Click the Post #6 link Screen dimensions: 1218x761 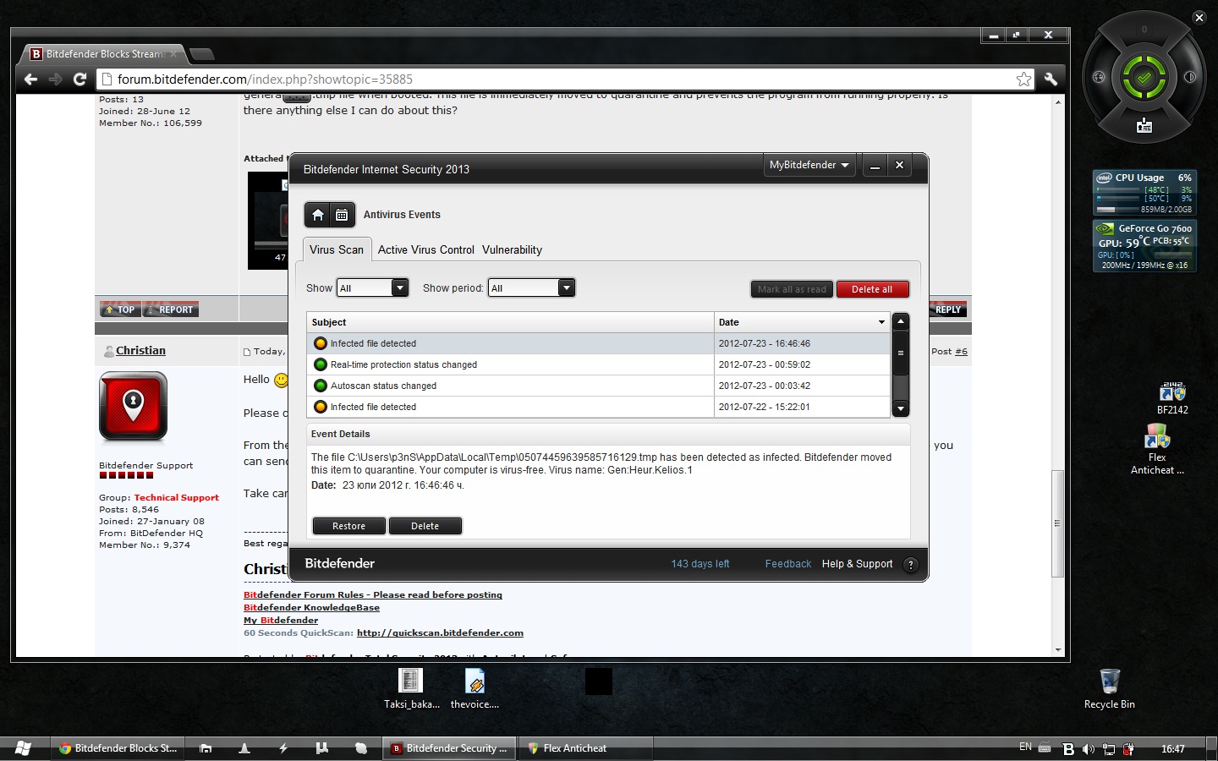coord(961,352)
